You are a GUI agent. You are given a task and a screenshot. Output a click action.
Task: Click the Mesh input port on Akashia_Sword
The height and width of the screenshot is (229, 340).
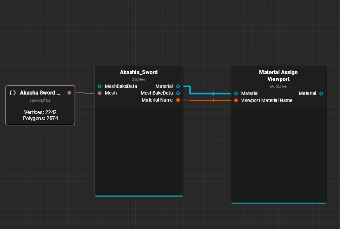pos(100,93)
